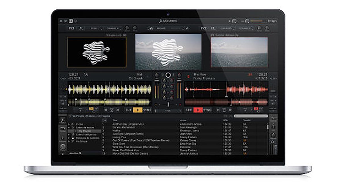This screenshot has width=342, height=182.
Task: Collapse the Listes de lecture tree item
Action: [69, 128]
